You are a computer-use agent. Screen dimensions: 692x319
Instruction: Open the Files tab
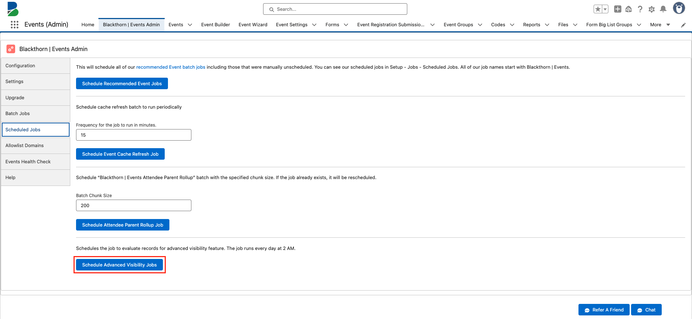pos(563,24)
